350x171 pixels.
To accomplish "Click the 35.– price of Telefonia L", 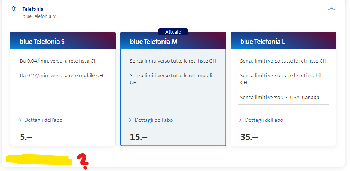I will (x=249, y=137).
